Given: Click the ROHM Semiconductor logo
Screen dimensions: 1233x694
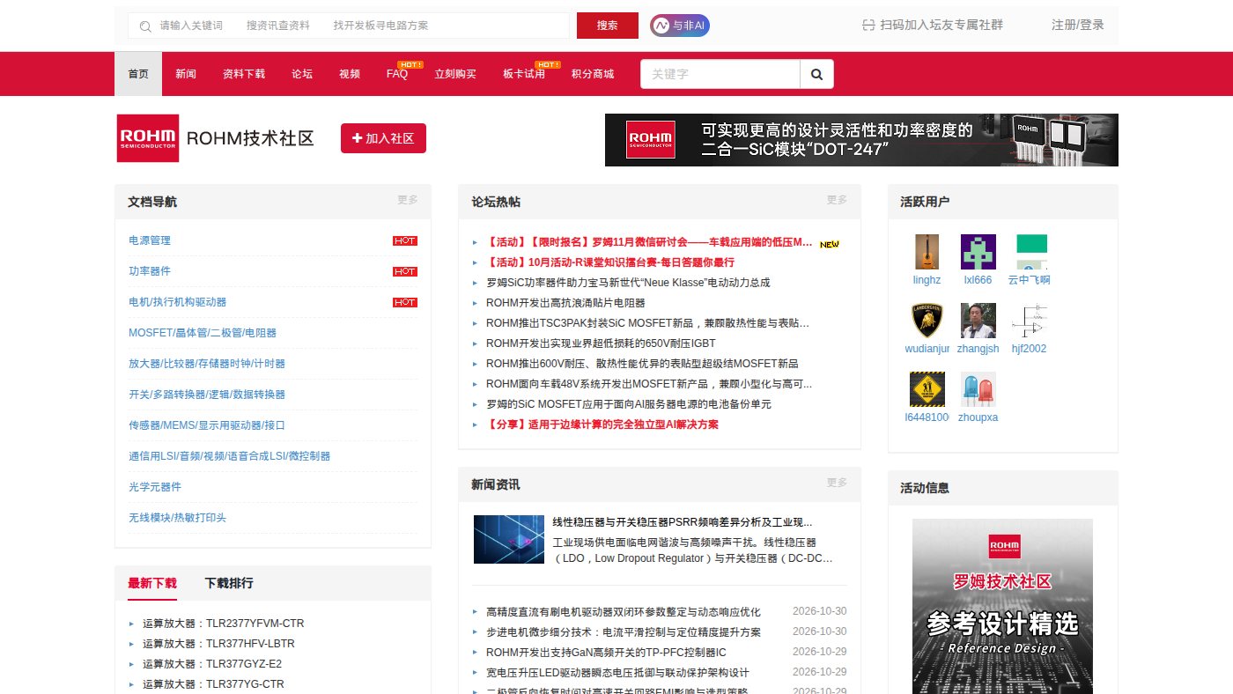Looking at the screenshot, I should tap(148, 138).
